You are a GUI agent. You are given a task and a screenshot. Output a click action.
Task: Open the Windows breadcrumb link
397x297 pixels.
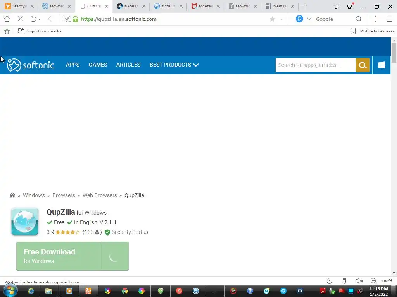point(34,195)
